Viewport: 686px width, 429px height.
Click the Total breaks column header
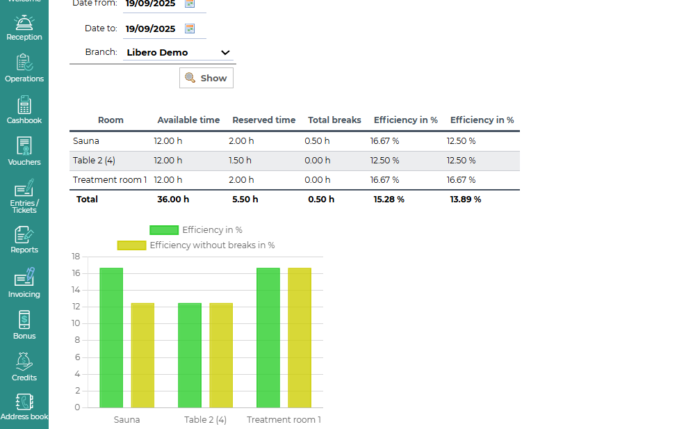pyautogui.click(x=335, y=120)
